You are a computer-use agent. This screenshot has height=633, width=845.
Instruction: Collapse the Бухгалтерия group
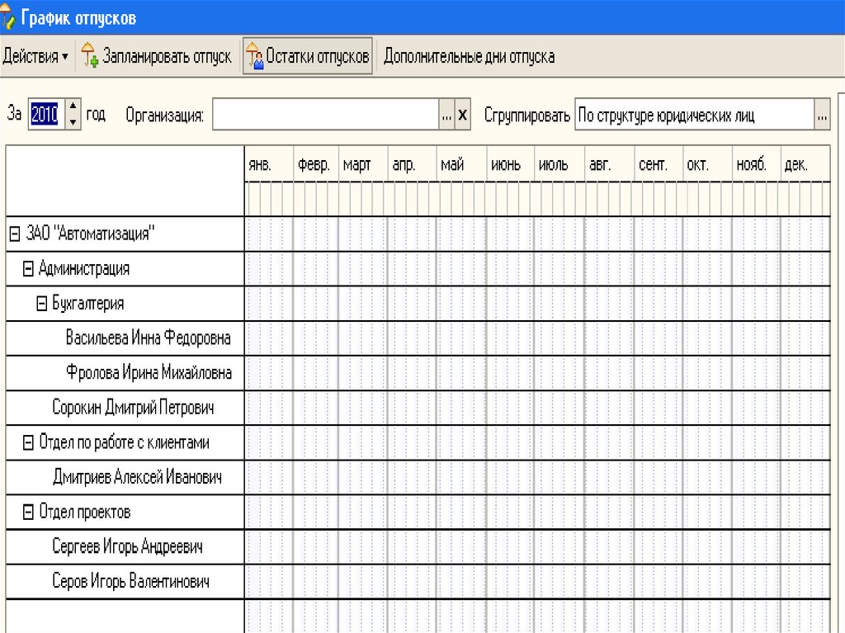click(42, 304)
